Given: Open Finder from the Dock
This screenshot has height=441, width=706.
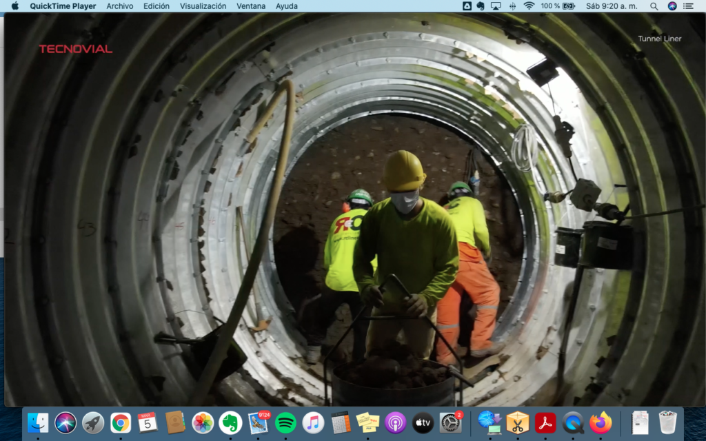Looking at the screenshot, I should [x=38, y=423].
